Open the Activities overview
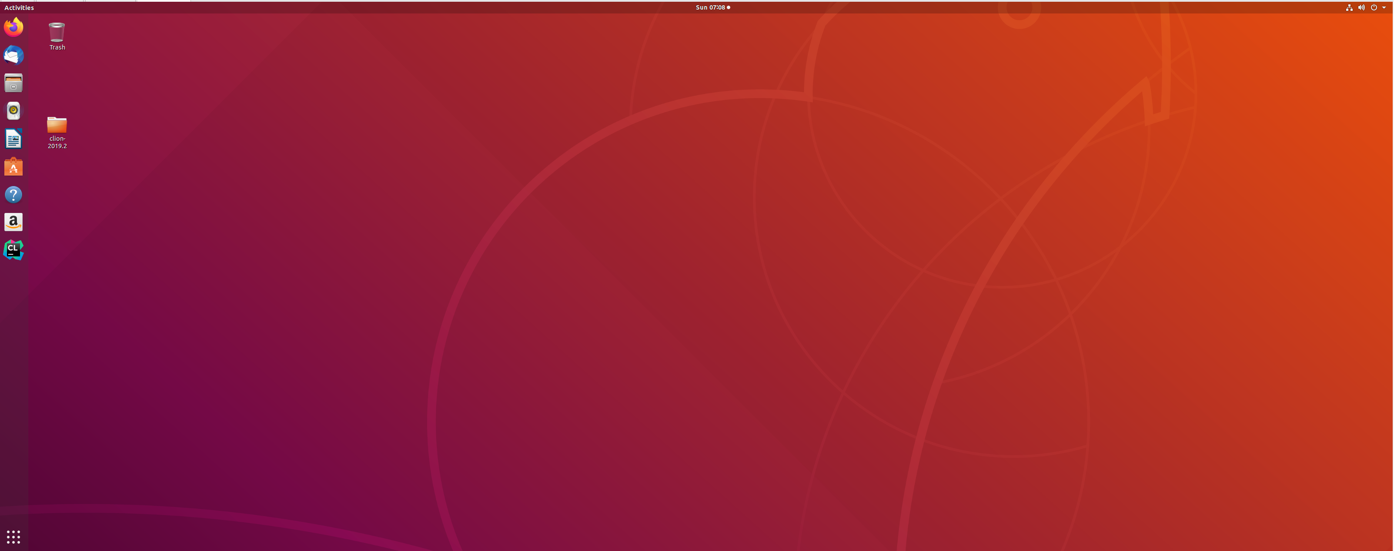1394x551 pixels. [18, 7]
